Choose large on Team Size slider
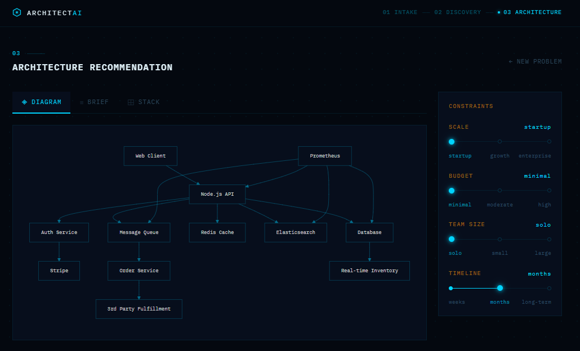The image size is (580, 351). [549, 239]
